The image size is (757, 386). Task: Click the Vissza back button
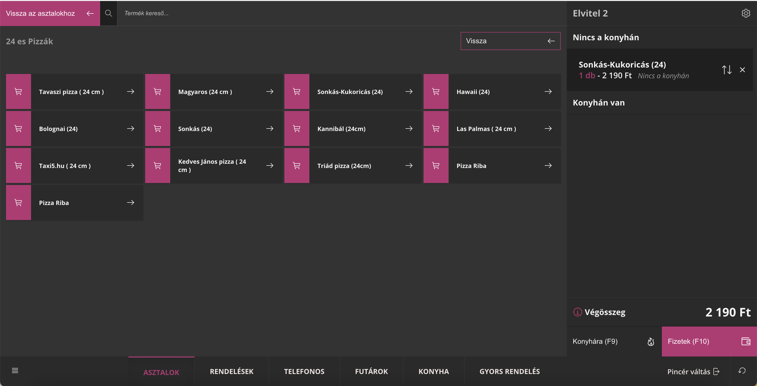point(510,41)
